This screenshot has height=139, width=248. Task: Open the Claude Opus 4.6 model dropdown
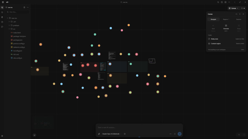pyautogui.click(x=112, y=134)
